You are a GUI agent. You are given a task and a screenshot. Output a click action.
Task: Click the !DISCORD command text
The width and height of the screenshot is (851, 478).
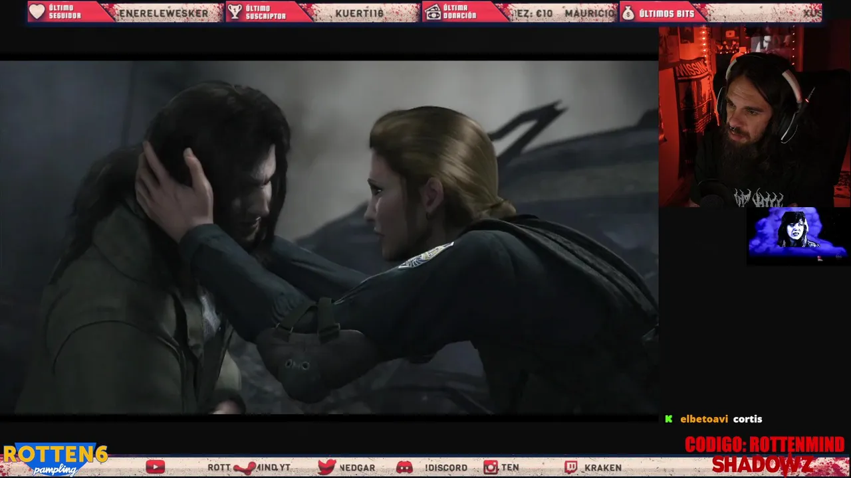pyautogui.click(x=446, y=467)
